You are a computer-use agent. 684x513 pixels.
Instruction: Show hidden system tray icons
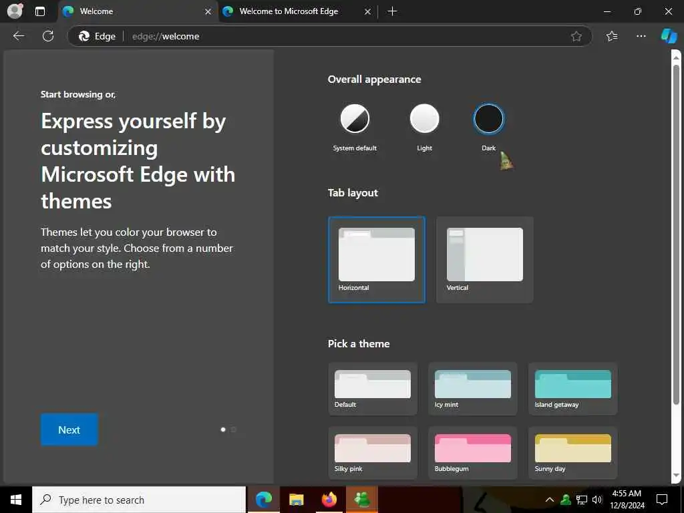(x=550, y=500)
